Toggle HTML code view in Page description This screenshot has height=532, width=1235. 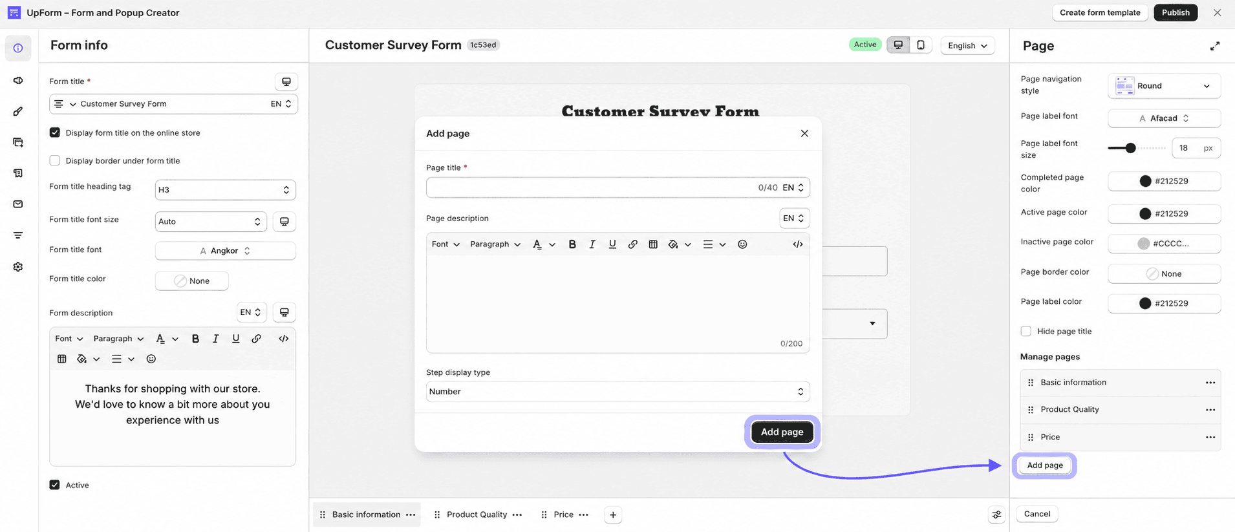tap(798, 244)
